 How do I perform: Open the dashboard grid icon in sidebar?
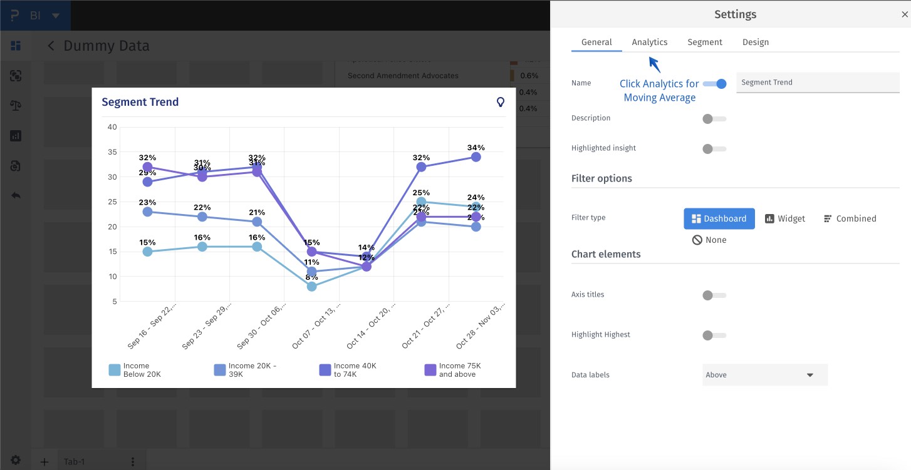point(16,46)
